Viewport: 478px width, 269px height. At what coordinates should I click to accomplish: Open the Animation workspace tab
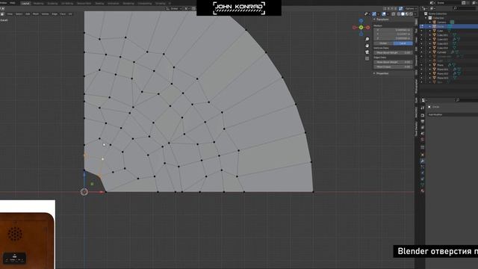pyautogui.click(x=114, y=3)
